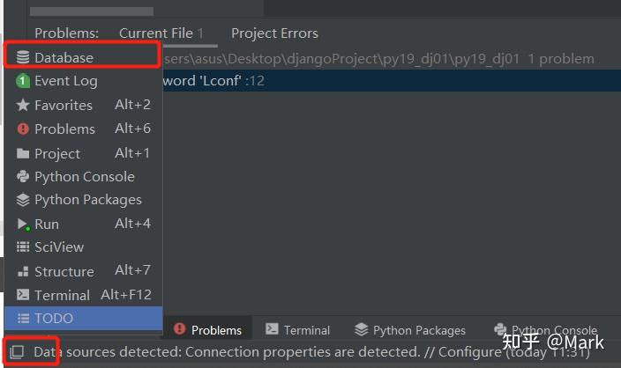
Task: Choose Python Packages in popup menu
Action: 87,200
